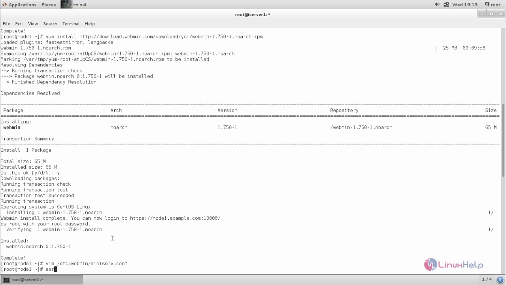Maximize the terminal window
This screenshot has width=506, height=285.
(491, 14)
